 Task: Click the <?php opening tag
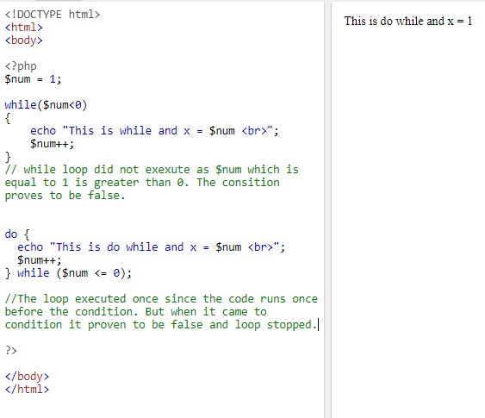21,66
